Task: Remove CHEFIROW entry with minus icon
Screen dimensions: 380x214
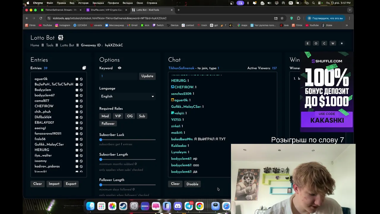Action: click(77, 106)
